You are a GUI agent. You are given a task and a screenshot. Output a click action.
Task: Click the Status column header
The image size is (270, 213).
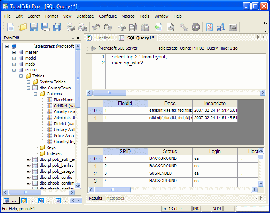point(170,152)
